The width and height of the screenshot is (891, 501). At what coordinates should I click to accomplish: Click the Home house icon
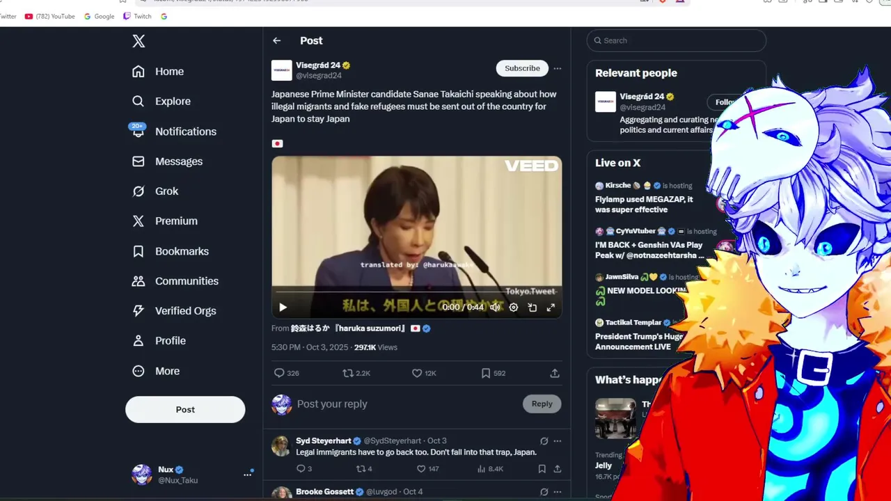point(139,72)
